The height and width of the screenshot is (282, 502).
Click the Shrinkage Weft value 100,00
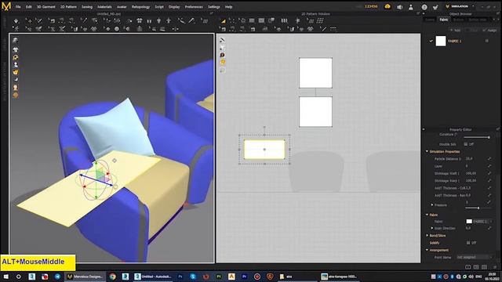click(471, 173)
